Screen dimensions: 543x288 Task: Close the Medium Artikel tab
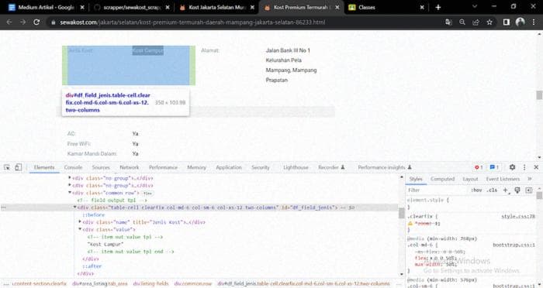[82, 7]
